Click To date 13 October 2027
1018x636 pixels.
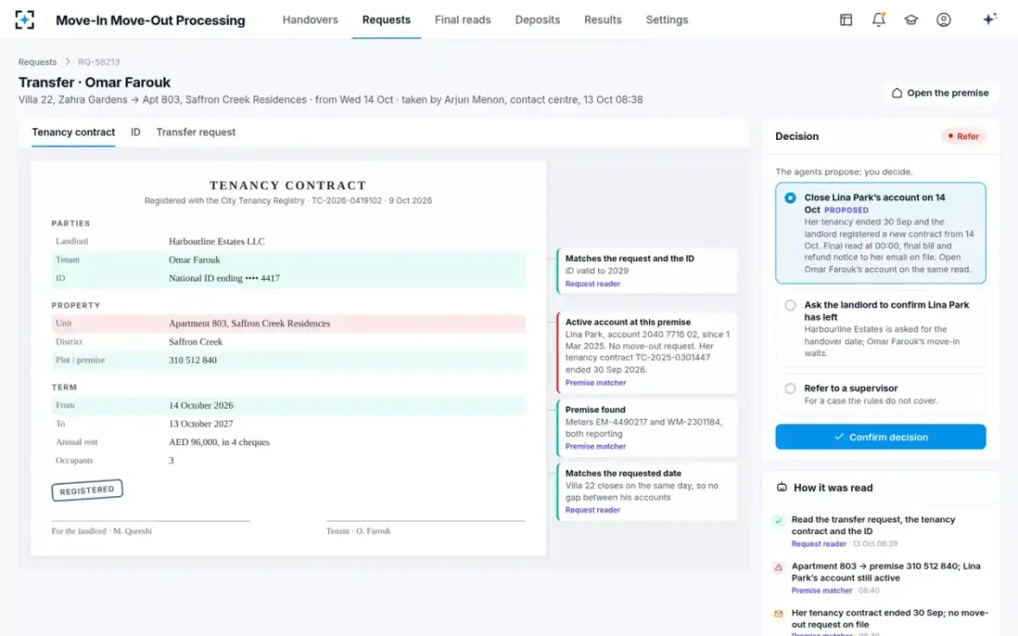pyautogui.click(x=201, y=424)
